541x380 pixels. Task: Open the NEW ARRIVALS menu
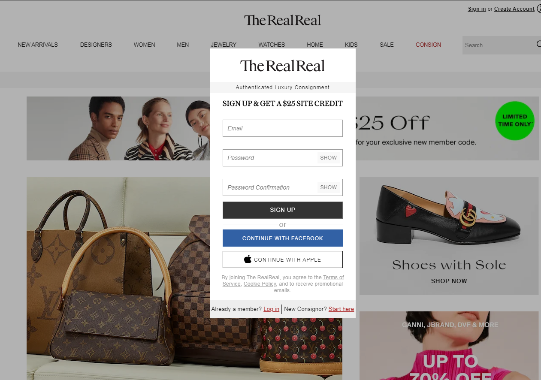tap(38, 45)
